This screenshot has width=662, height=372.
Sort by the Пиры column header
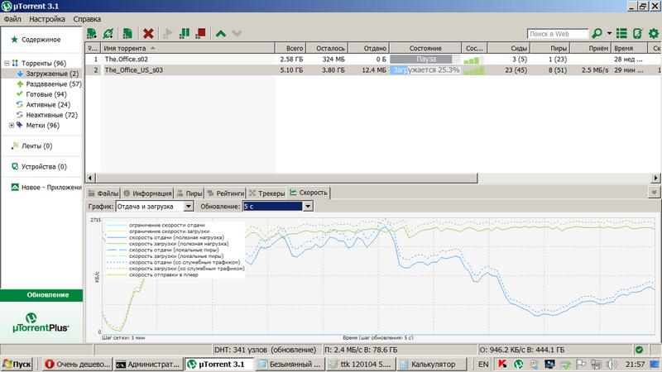coord(549,48)
